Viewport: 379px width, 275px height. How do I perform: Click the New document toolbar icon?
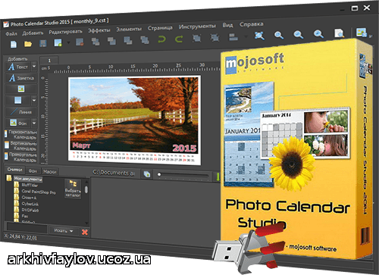pyautogui.click(x=14, y=45)
